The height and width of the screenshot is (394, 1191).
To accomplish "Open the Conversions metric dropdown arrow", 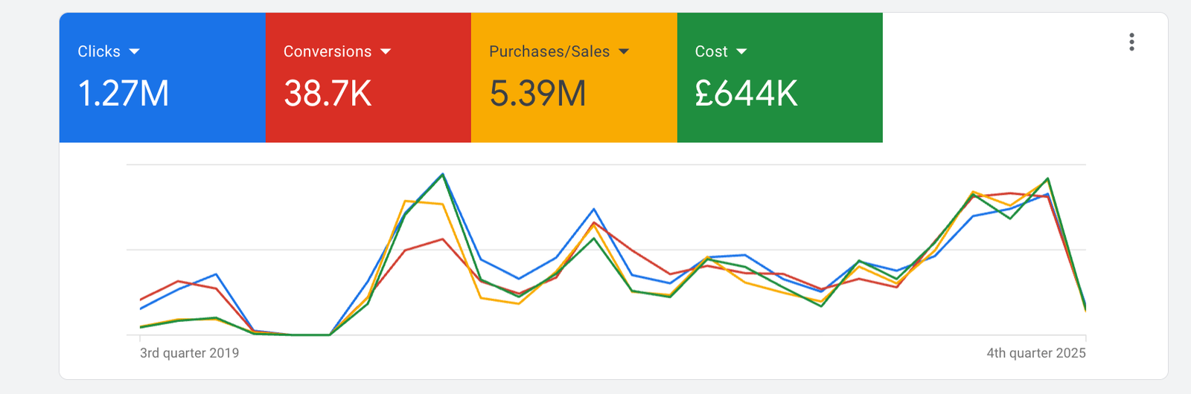I will pyautogui.click(x=386, y=51).
